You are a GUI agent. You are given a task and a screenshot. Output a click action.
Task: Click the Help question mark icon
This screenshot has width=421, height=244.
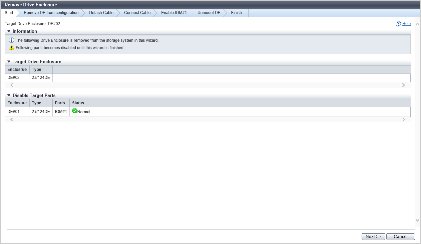pos(398,24)
